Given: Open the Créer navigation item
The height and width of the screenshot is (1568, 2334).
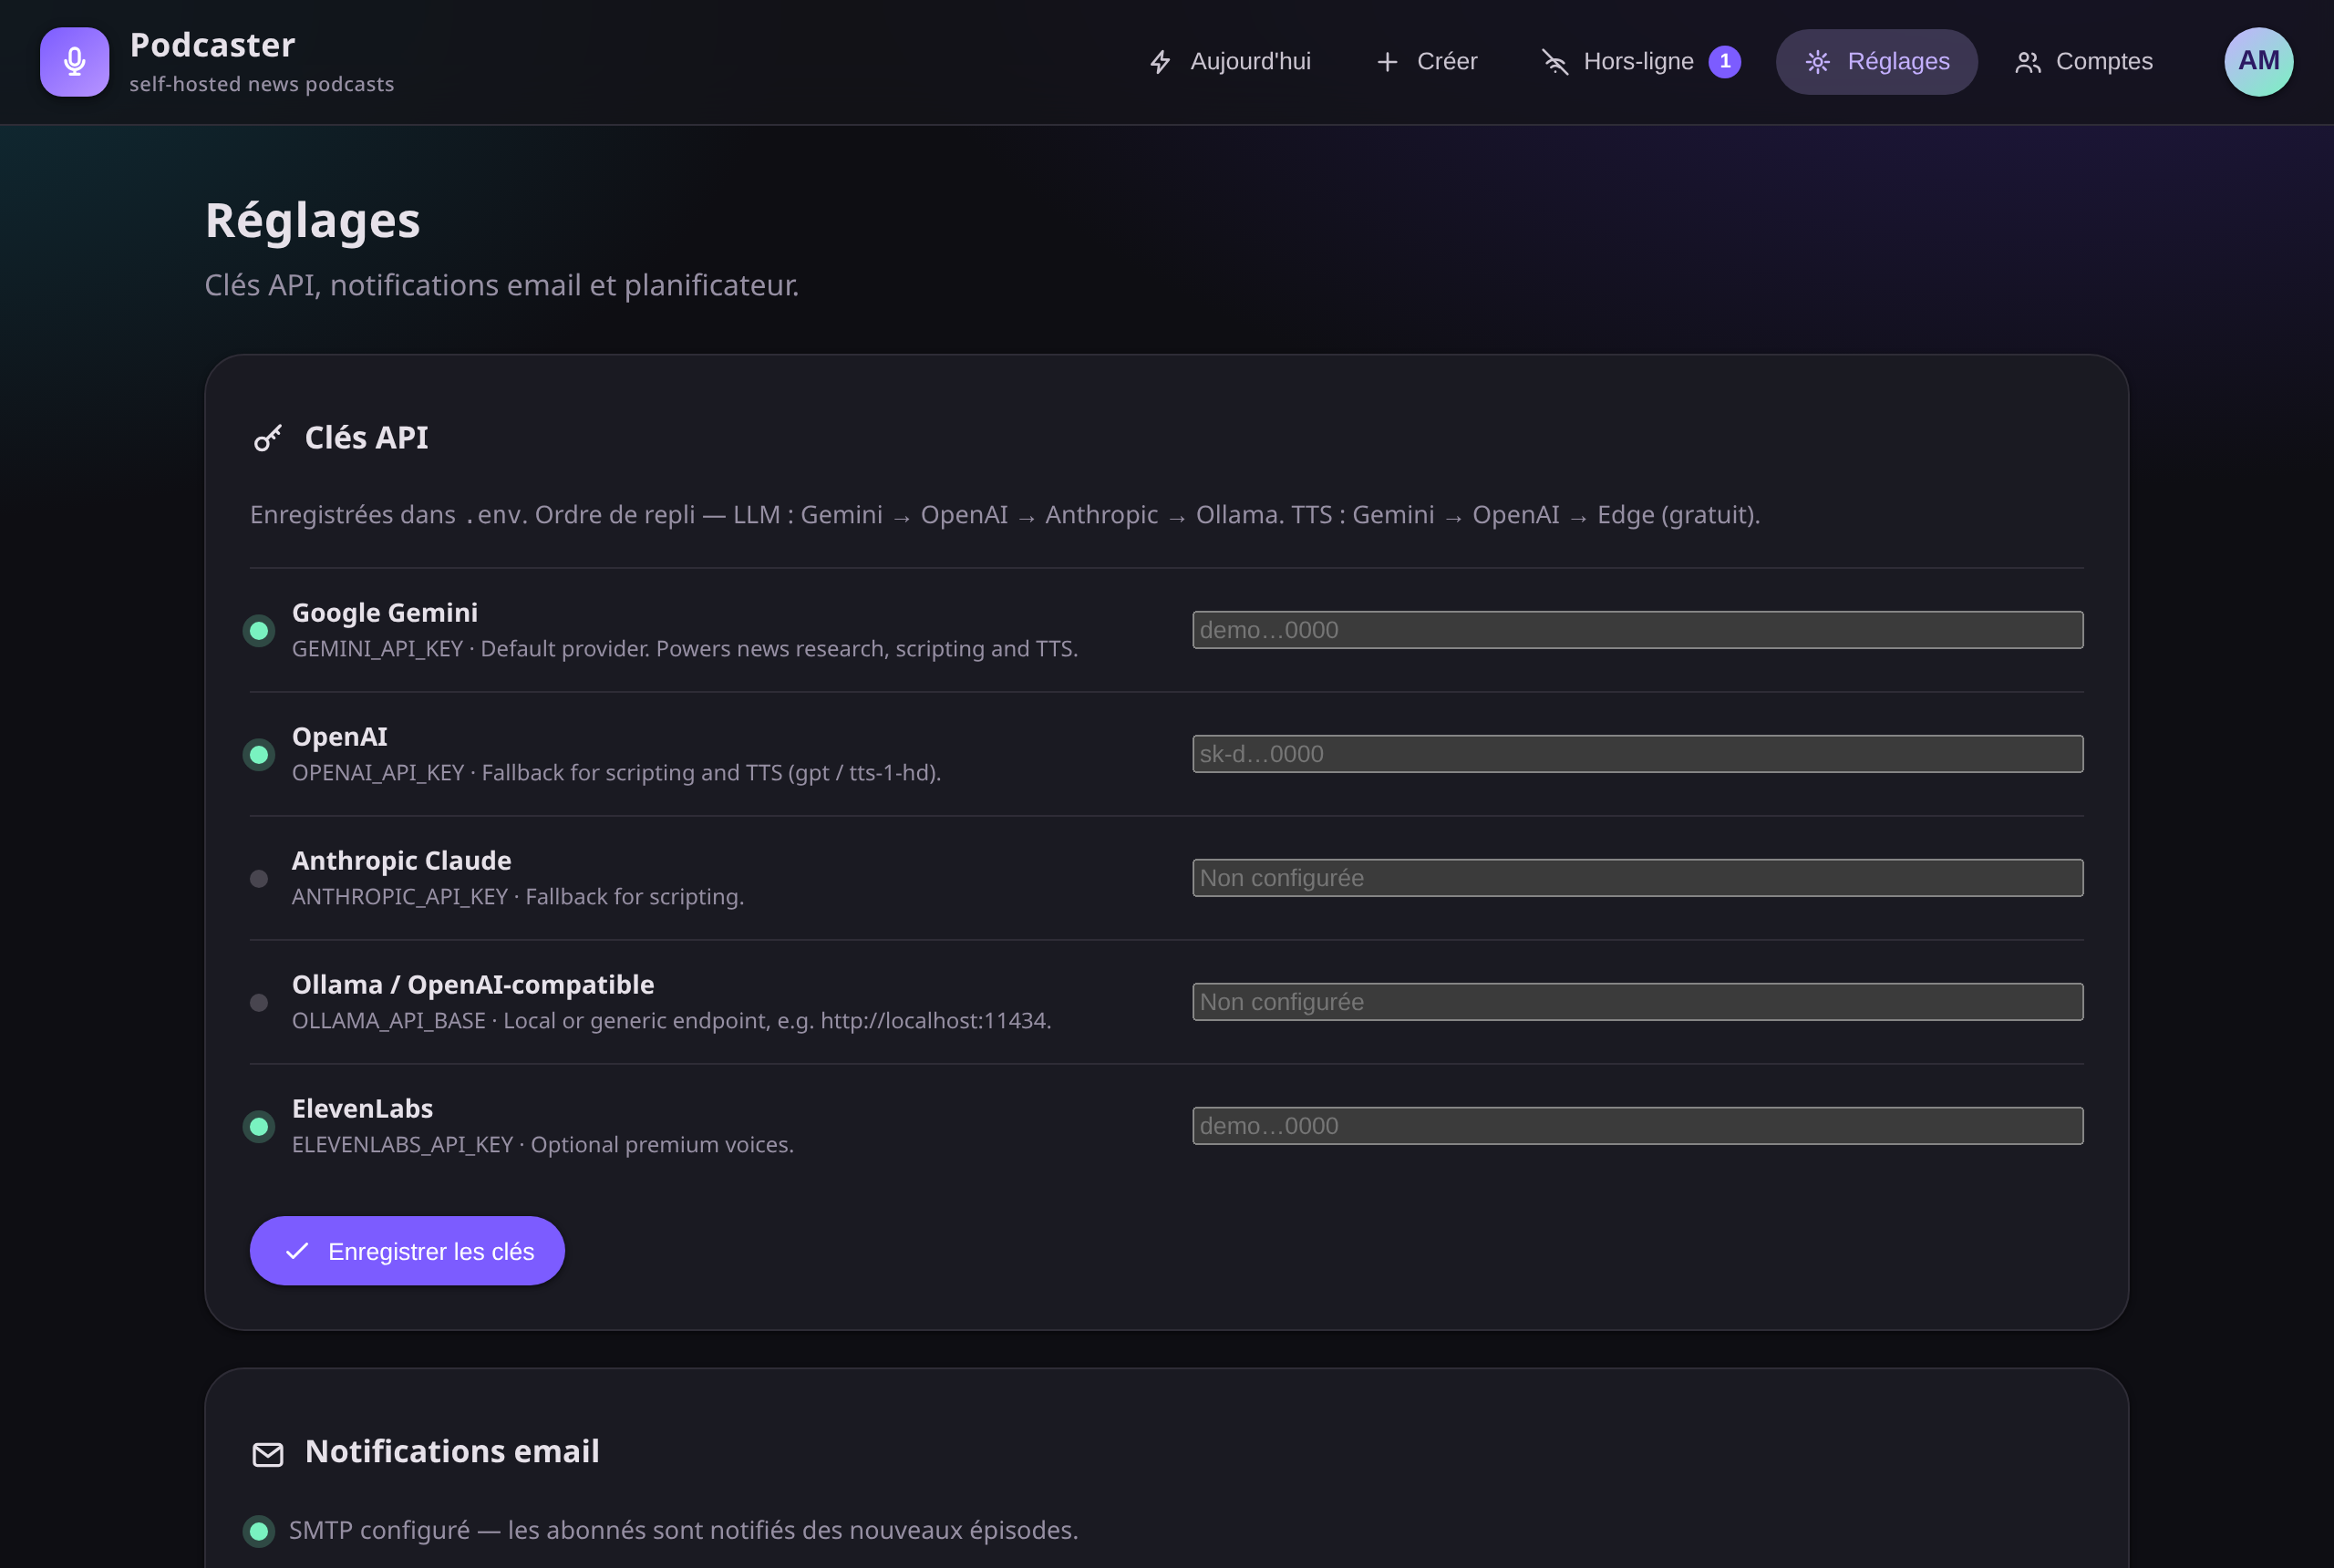Looking at the screenshot, I should pos(1427,62).
